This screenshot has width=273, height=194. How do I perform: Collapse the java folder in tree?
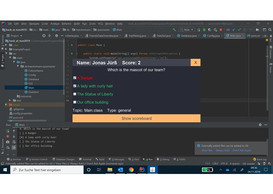point(14,62)
